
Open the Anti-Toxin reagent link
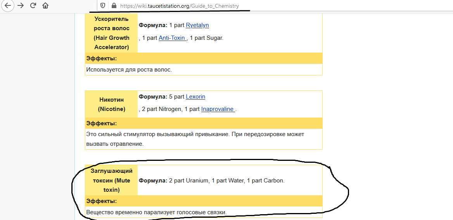pyautogui.click(x=173, y=38)
